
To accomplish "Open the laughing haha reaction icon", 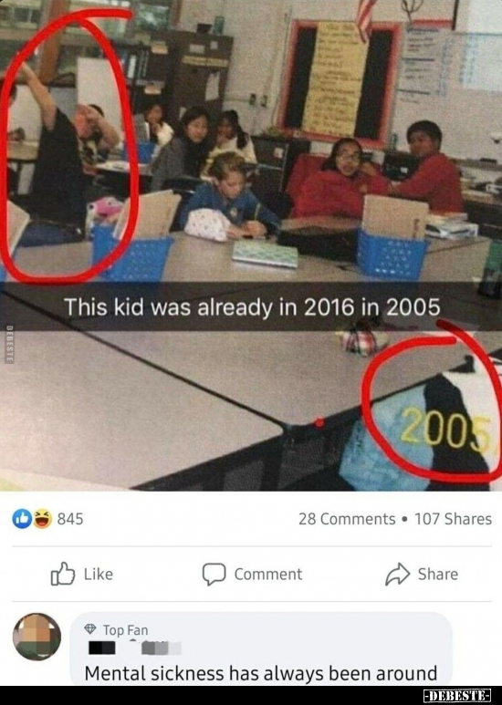I will coord(42,519).
